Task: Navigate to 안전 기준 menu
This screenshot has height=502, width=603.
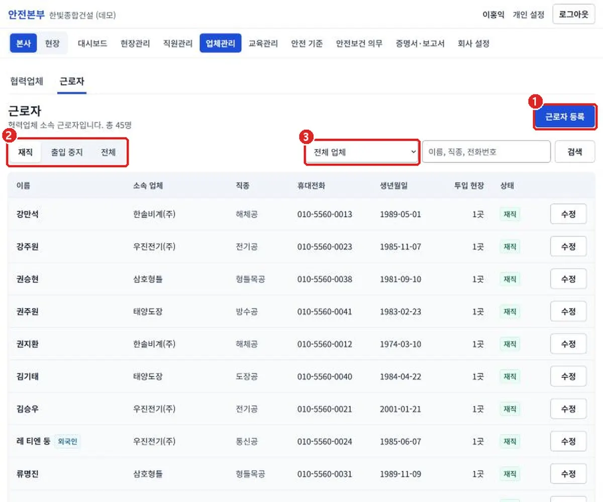Action: (x=307, y=43)
